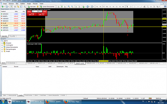Click the new chart icon in toolbar
The image size is (167, 104).
pyautogui.click(x=2, y=7)
